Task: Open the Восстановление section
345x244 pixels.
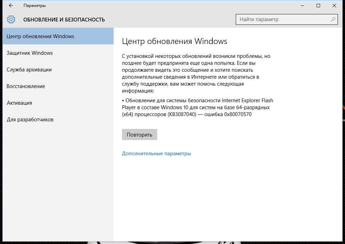Action: click(x=26, y=86)
